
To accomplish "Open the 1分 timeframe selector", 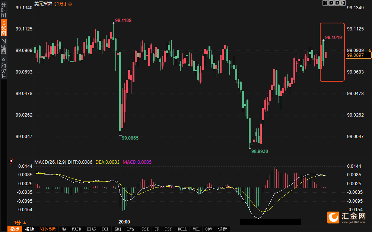I will [x=20, y=222].
